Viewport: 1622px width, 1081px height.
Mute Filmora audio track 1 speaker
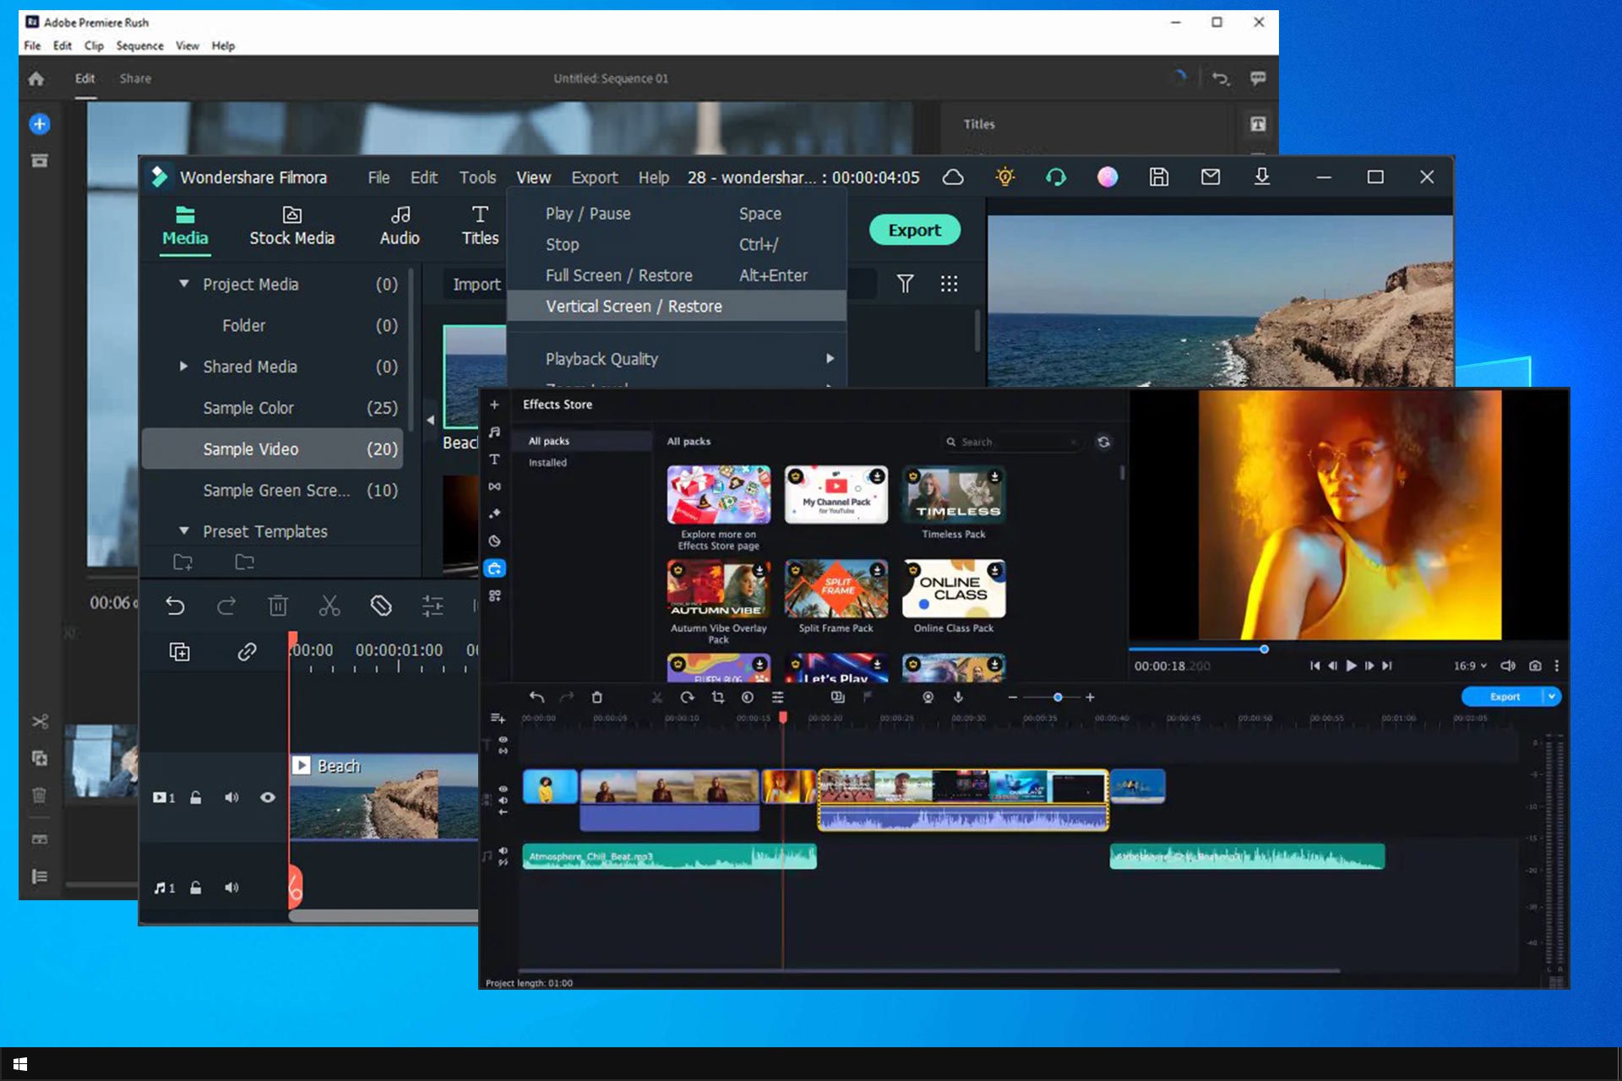231,888
